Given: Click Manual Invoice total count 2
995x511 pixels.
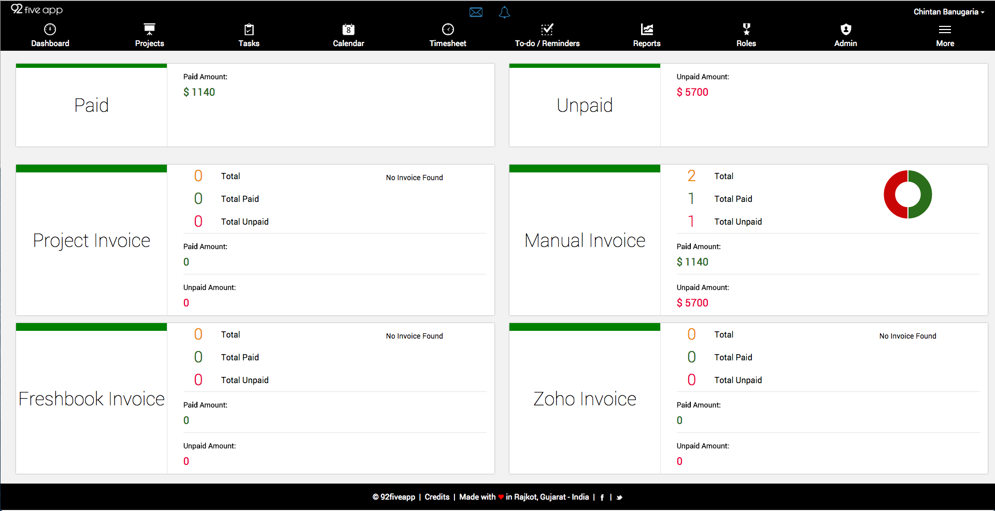Looking at the screenshot, I should (x=691, y=176).
